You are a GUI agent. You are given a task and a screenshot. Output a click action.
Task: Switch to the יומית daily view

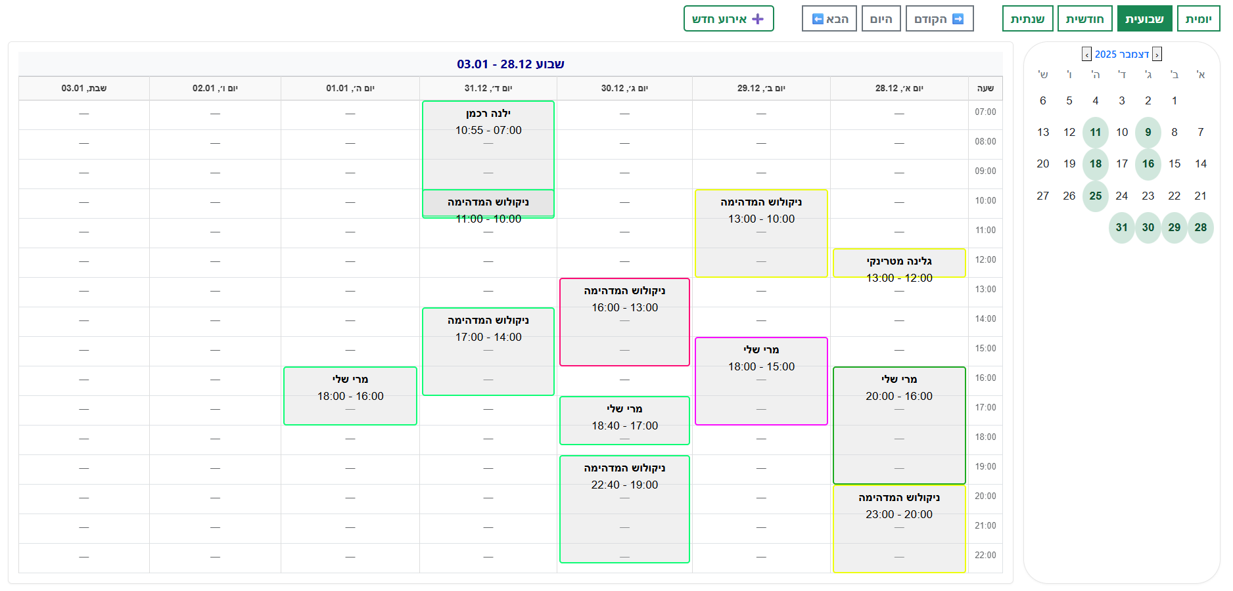(x=1198, y=19)
